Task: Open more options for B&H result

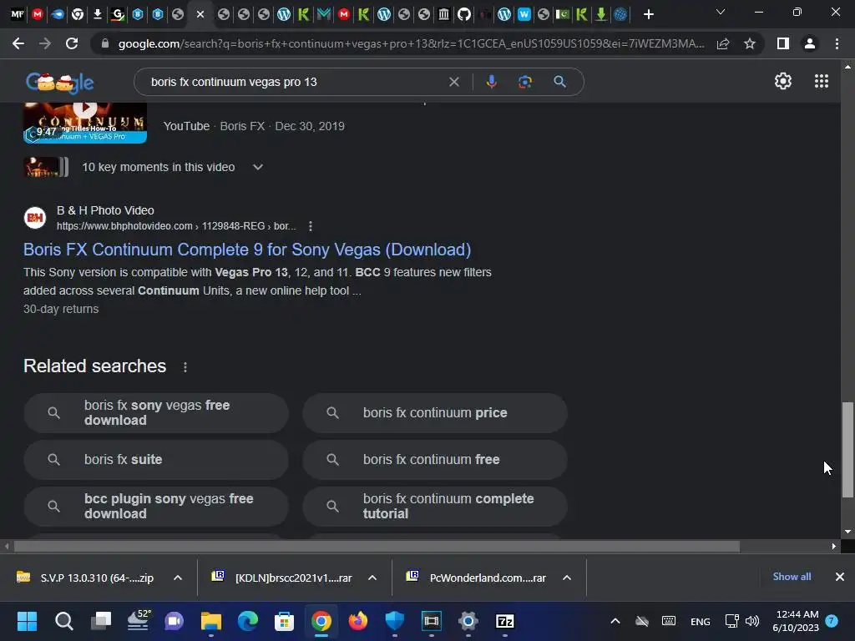Action: (x=311, y=225)
